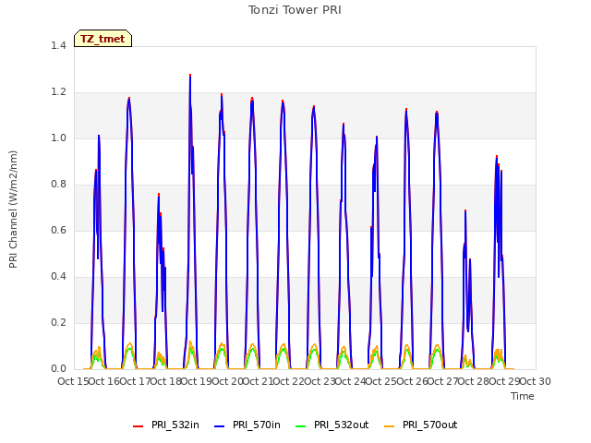591x443 pixels.
Task: Click the x-axis title Time
Action: (523, 396)
